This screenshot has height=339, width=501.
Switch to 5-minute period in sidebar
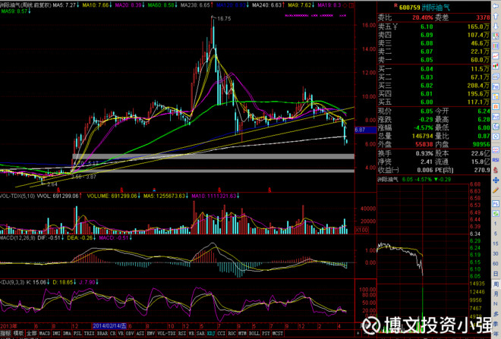tap(496, 234)
